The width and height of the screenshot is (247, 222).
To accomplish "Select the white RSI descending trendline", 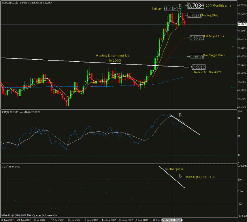I will click(185, 125).
